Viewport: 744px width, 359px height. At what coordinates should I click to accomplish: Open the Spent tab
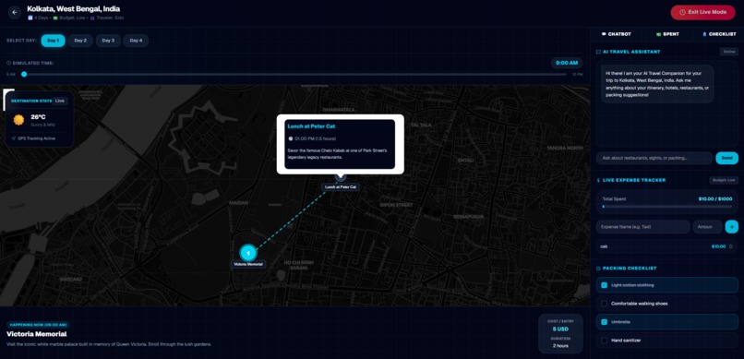click(x=667, y=34)
